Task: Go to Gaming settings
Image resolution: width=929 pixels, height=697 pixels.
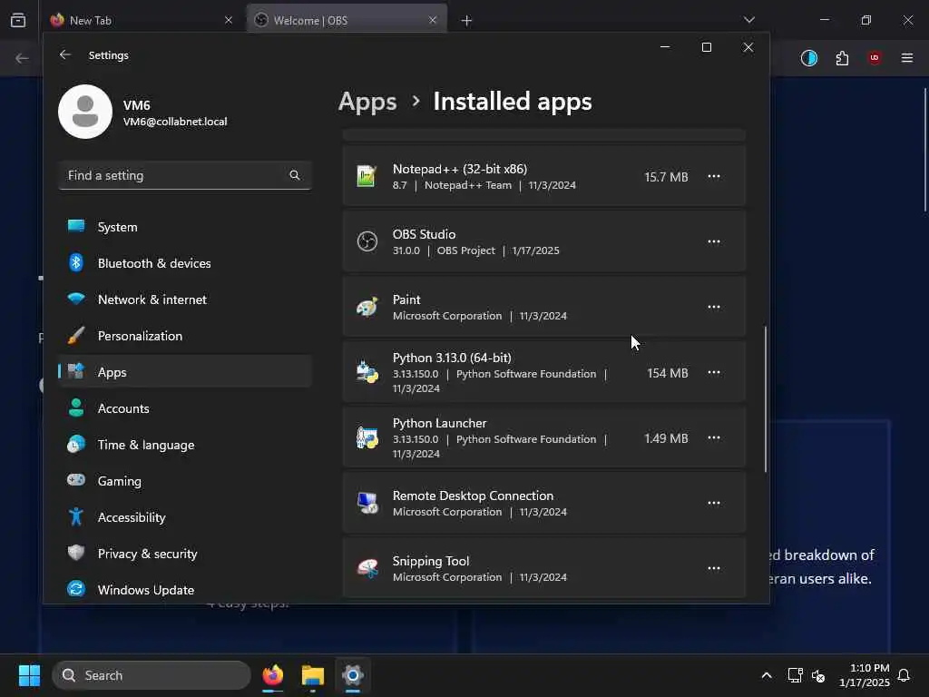Action: tap(184, 481)
